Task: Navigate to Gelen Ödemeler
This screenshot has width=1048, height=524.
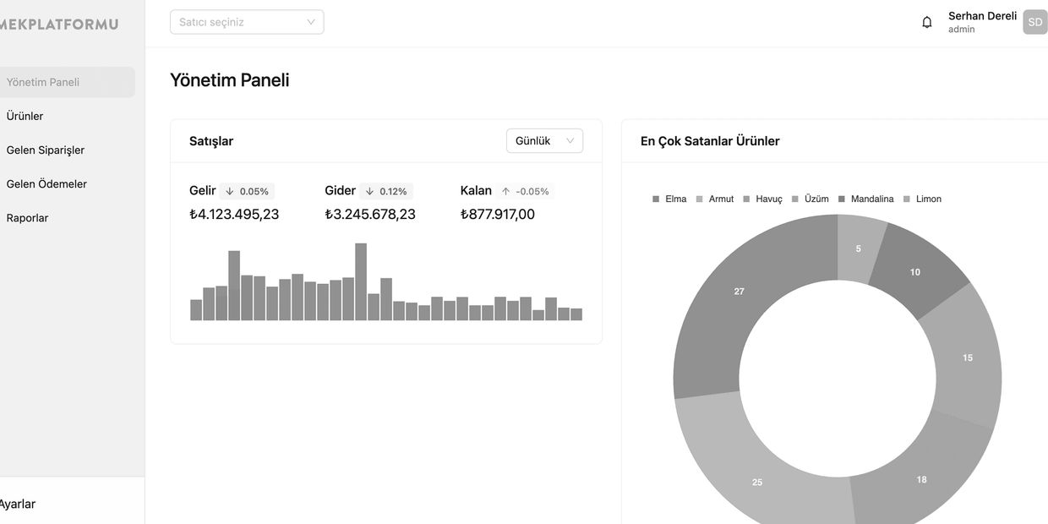Action: click(46, 184)
